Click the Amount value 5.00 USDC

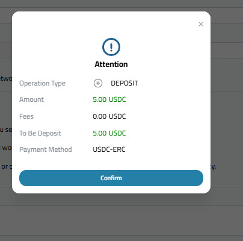[109, 99]
